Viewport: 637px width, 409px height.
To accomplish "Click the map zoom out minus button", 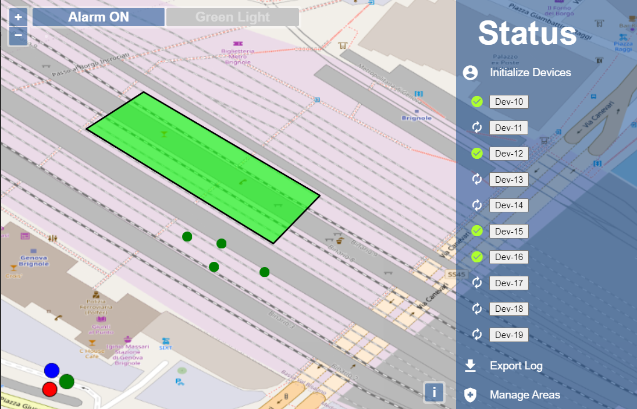I will tap(18, 35).
